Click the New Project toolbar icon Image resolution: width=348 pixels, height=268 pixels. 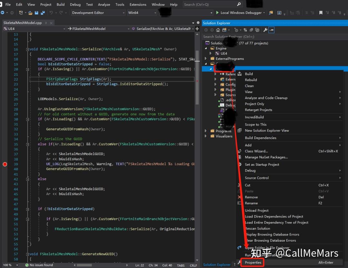click(21, 13)
